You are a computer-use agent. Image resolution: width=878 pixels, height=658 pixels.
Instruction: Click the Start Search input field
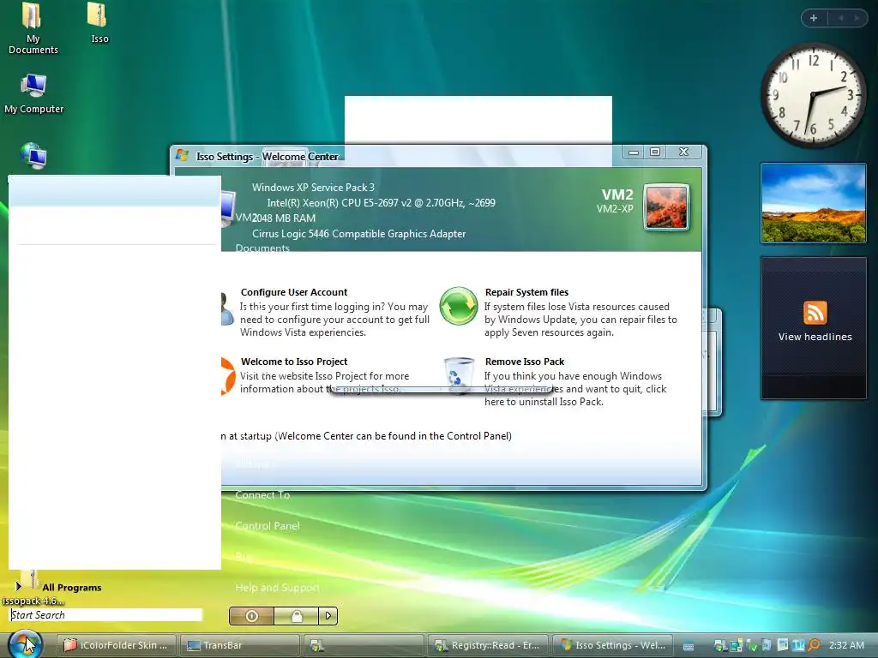pos(105,615)
